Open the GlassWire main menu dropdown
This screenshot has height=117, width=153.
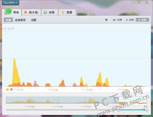pyautogui.click(x=11, y=3)
